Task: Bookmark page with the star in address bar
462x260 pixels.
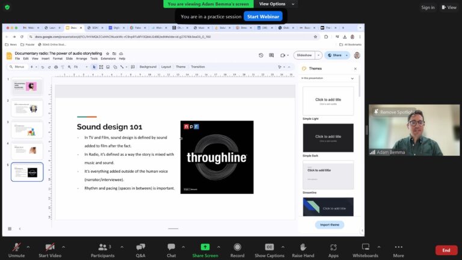Action: tap(315, 37)
